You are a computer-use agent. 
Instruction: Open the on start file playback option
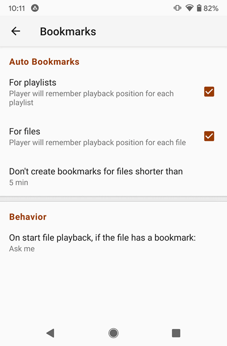tap(113, 243)
